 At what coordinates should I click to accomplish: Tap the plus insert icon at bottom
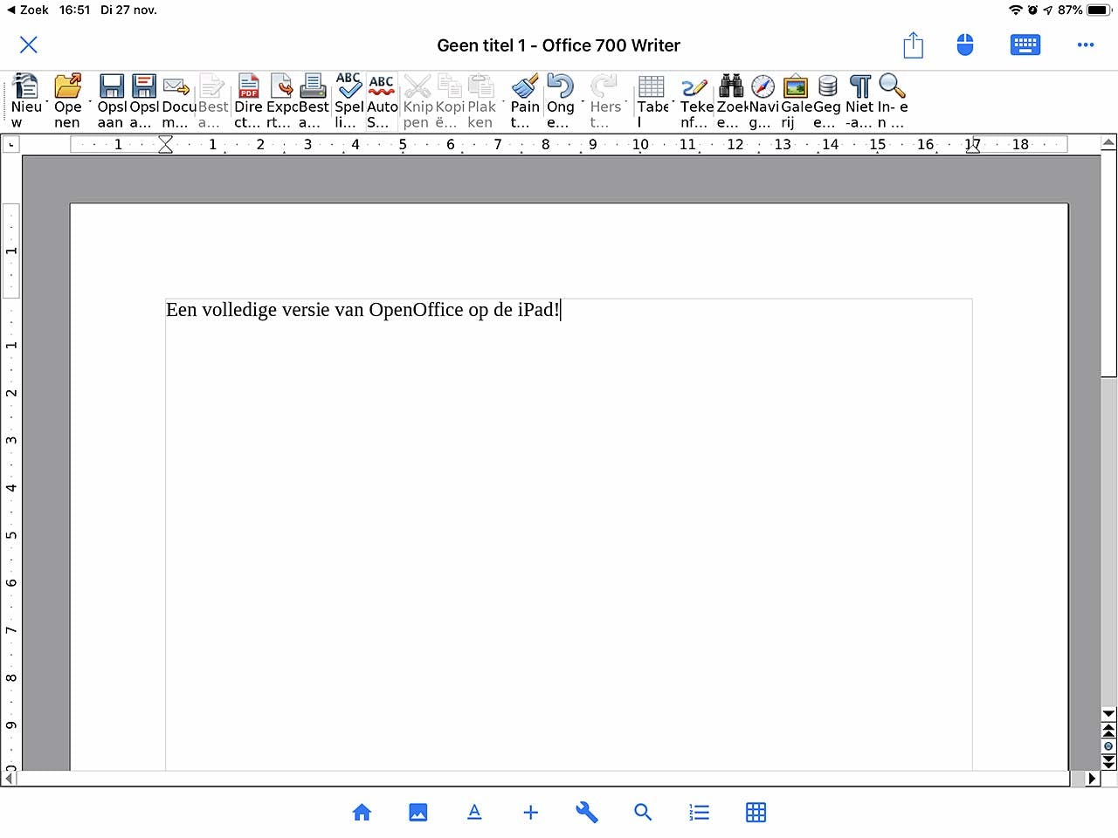click(x=530, y=813)
